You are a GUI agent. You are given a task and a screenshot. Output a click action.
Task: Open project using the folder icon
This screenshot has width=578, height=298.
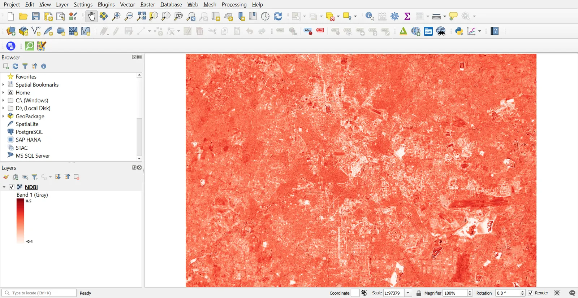click(x=23, y=16)
